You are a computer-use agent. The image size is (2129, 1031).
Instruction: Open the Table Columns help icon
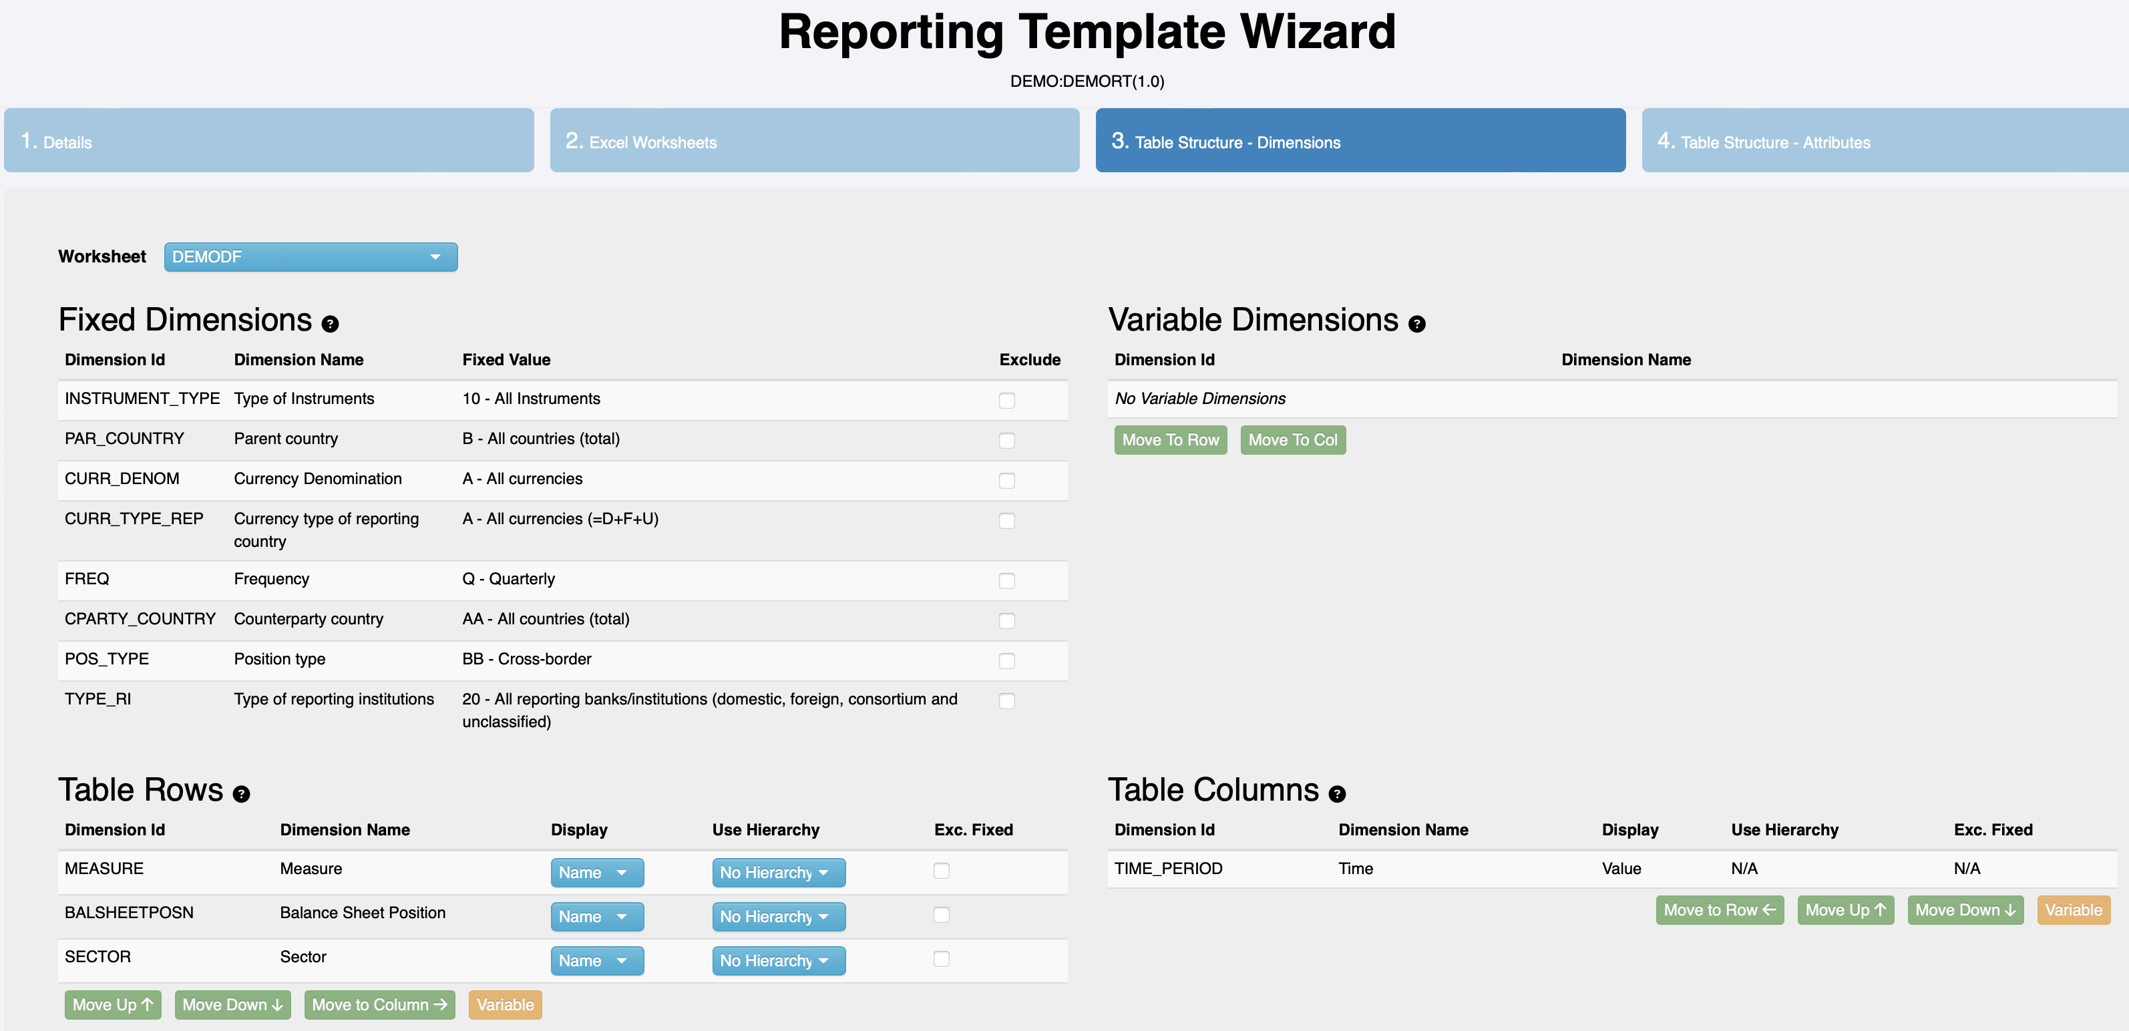[x=1336, y=794]
